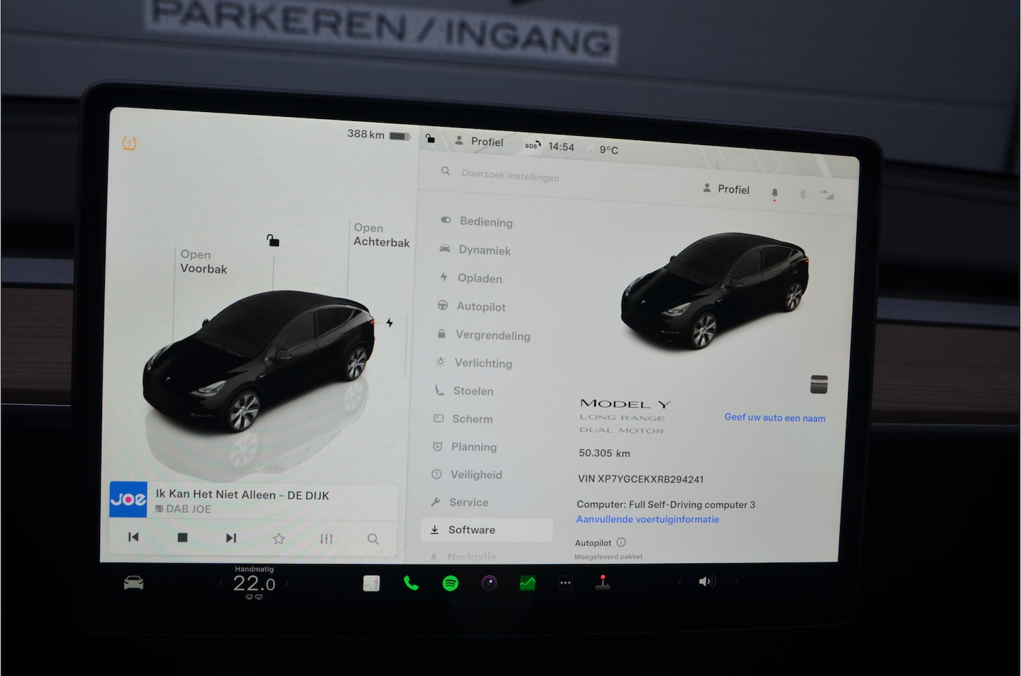Search media with the magnifier icon
This screenshot has width=1021, height=676.
[x=373, y=539]
